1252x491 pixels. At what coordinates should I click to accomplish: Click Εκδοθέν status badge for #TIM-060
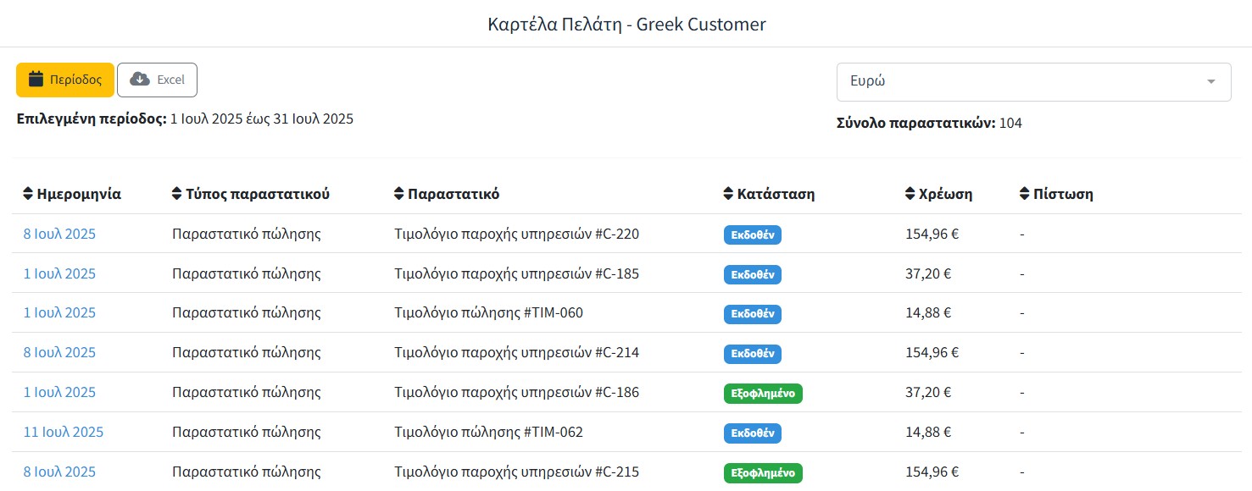click(x=752, y=313)
